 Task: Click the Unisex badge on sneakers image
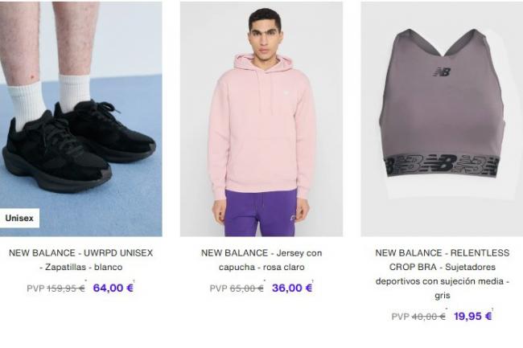(19, 218)
